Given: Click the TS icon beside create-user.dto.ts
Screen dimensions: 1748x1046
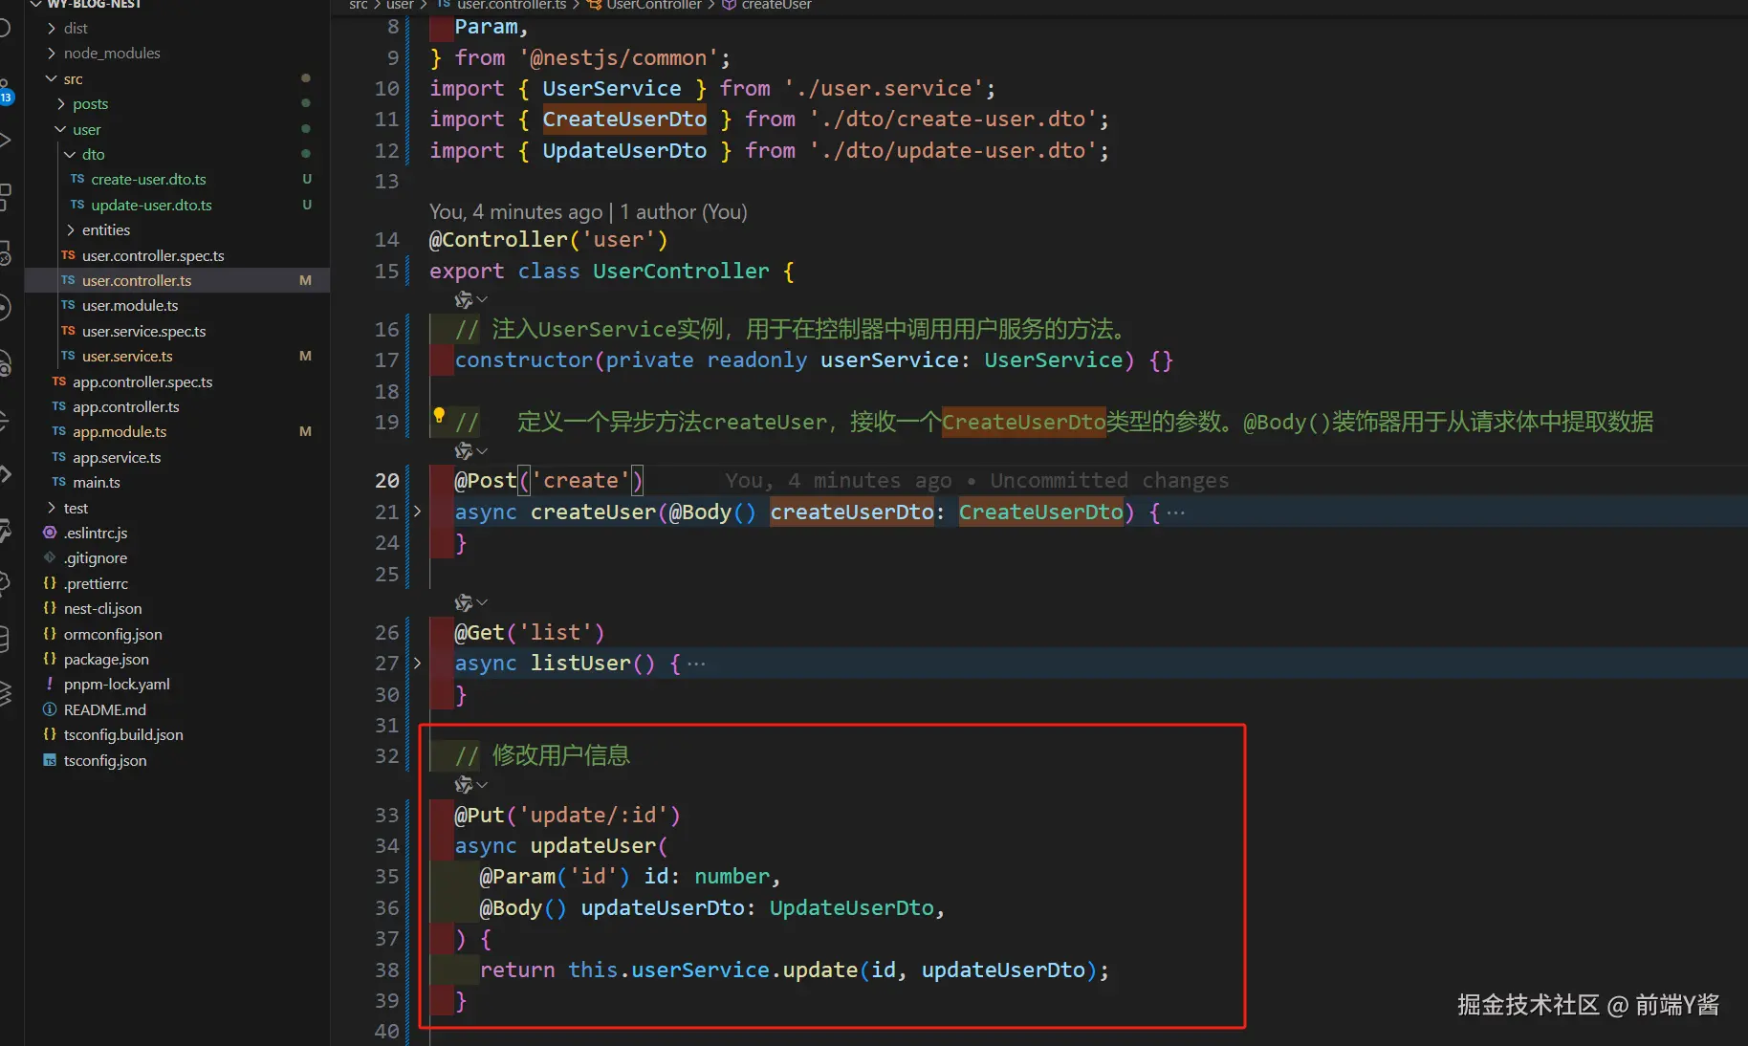Looking at the screenshot, I should pyautogui.click(x=77, y=179).
